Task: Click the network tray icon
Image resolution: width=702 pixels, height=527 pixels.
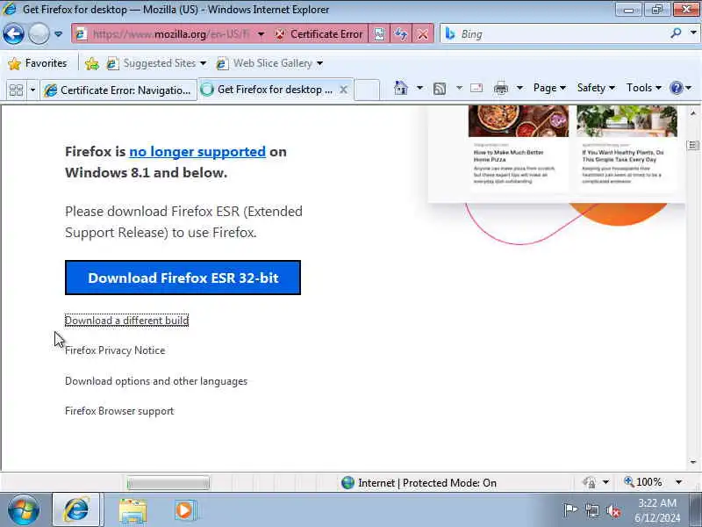Action: (x=591, y=510)
